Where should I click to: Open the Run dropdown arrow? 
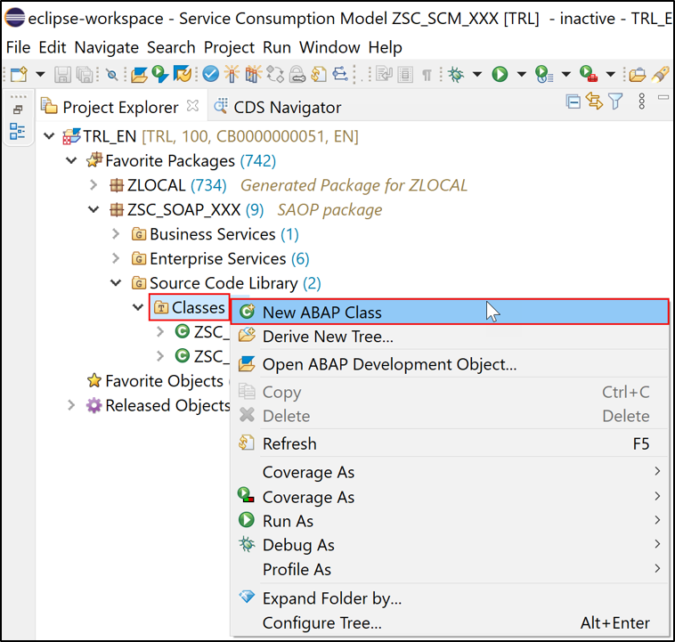(521, 75)
